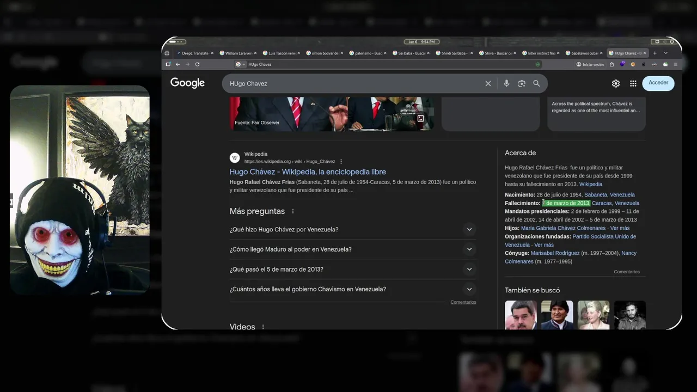697x392 pixels.
Task: Click the es.wikipedia.org result URL
Action: click(x=290, y=162)
